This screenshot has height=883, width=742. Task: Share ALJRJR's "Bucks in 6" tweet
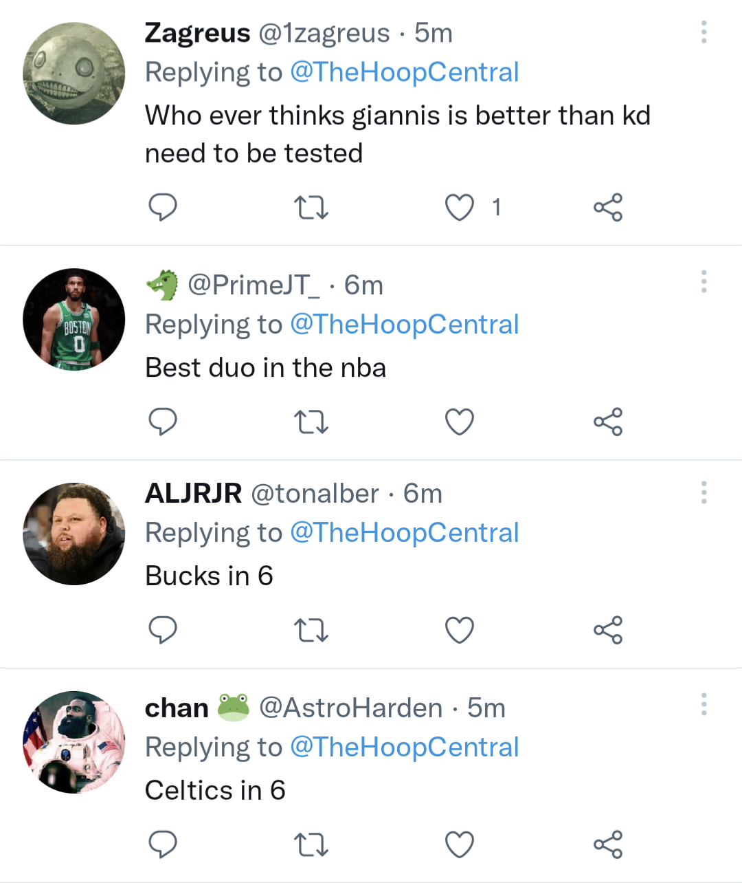608,630
